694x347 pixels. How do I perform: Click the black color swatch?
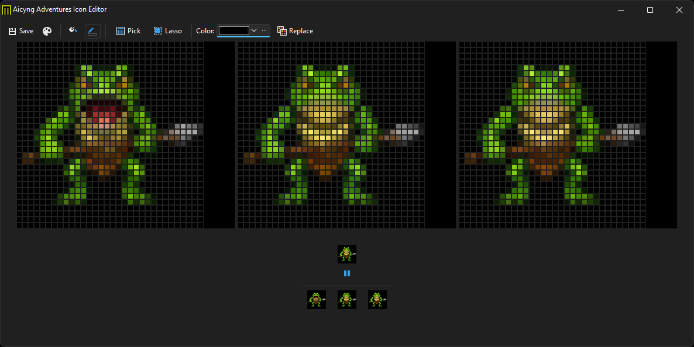233,30
